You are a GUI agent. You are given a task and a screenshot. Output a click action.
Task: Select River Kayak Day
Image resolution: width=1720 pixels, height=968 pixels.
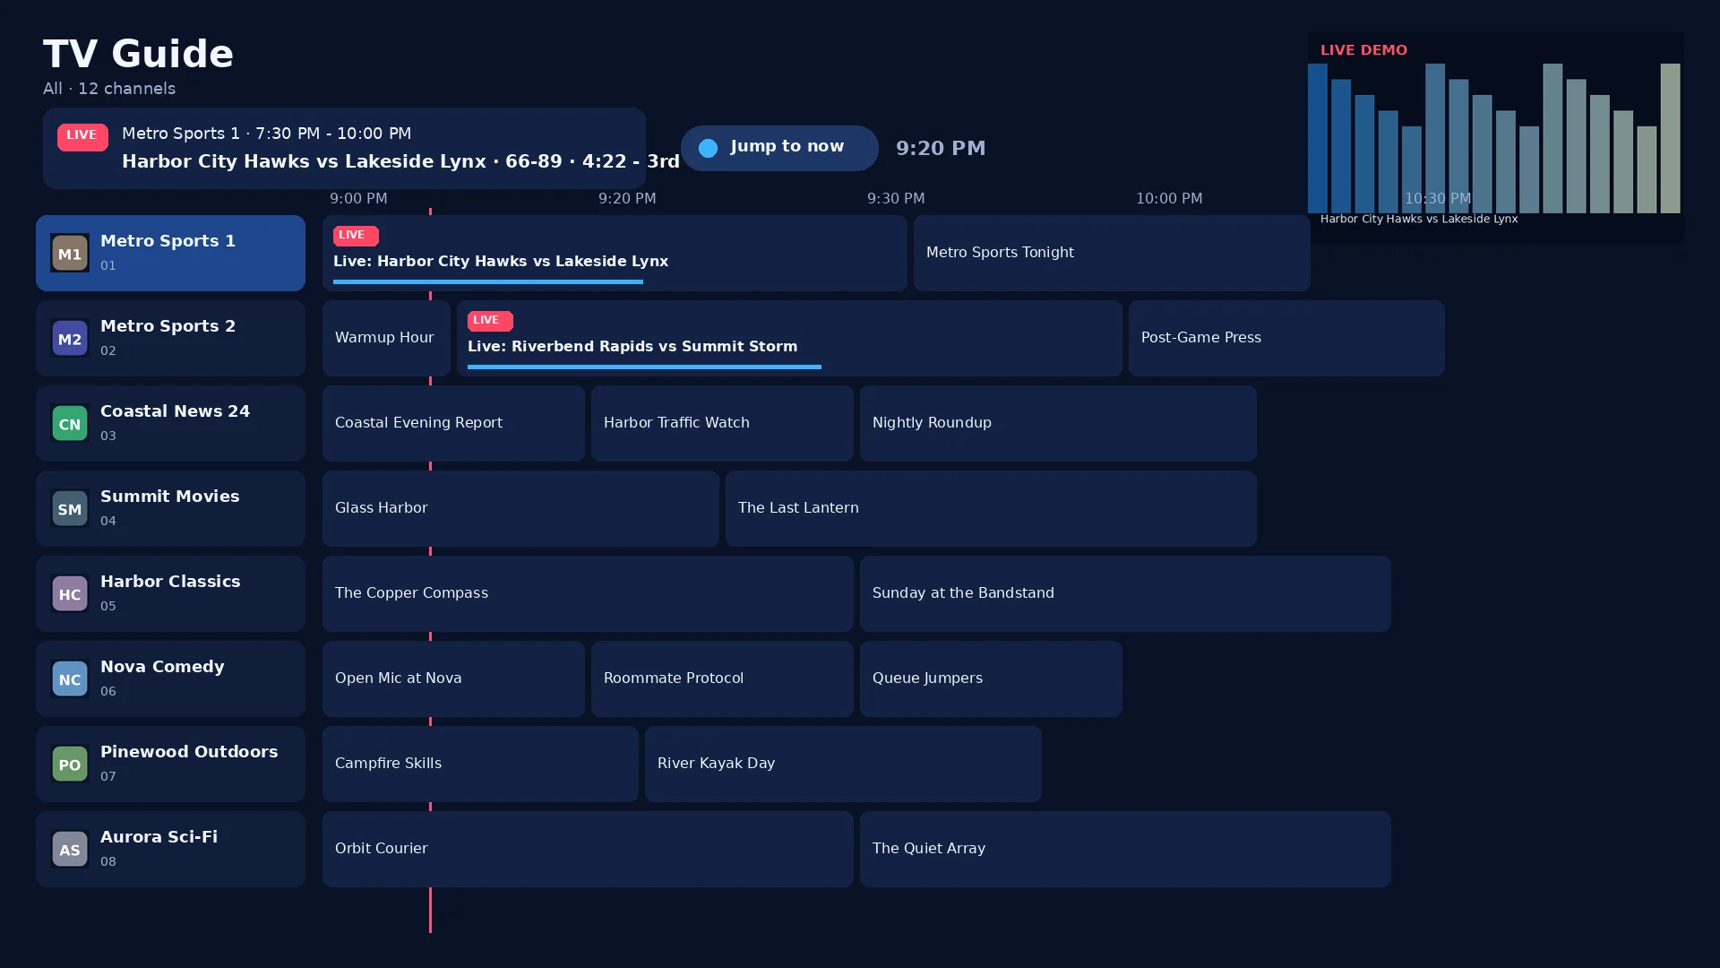(x=843, y=764)
